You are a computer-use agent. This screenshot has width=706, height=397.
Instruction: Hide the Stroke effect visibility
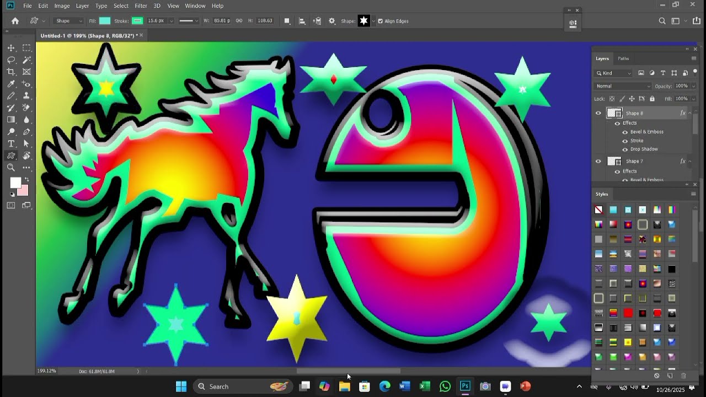click(625, 141)
